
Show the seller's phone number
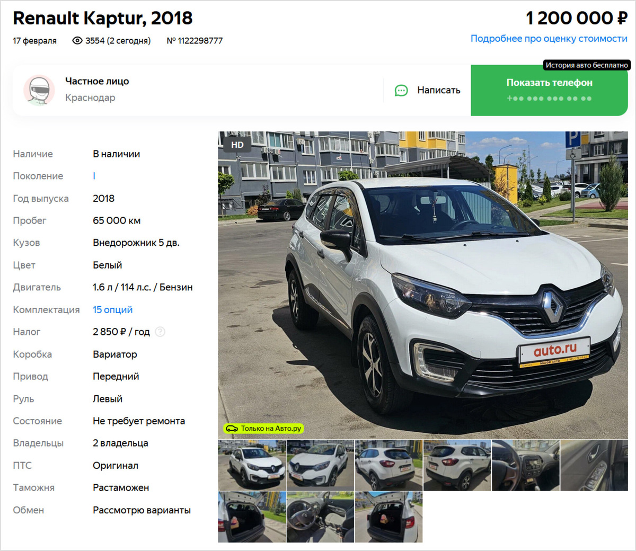[x=549, y=90]
